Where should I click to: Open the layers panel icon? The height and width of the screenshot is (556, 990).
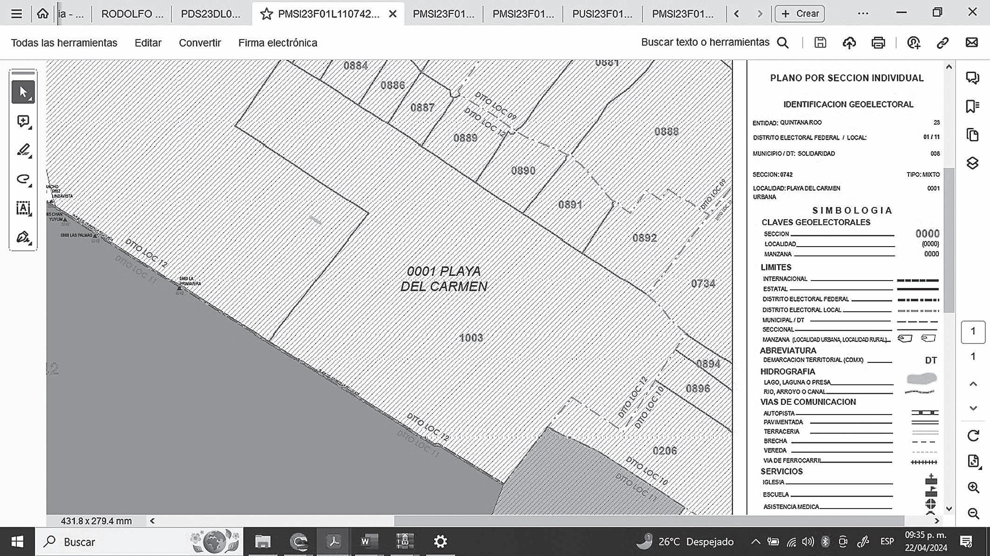(x=972, y=163)
